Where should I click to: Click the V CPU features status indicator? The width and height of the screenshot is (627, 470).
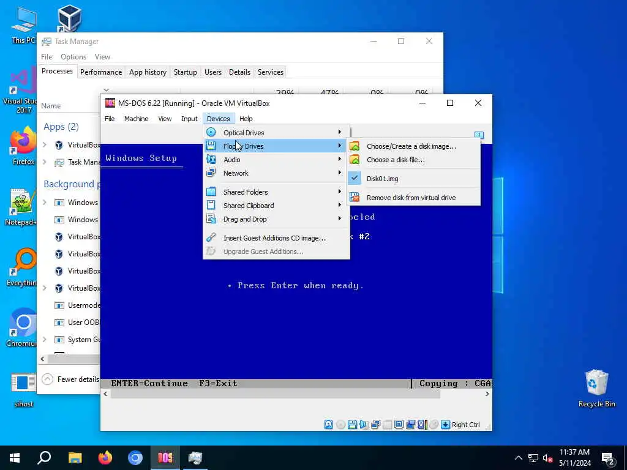tap(422, 425)
